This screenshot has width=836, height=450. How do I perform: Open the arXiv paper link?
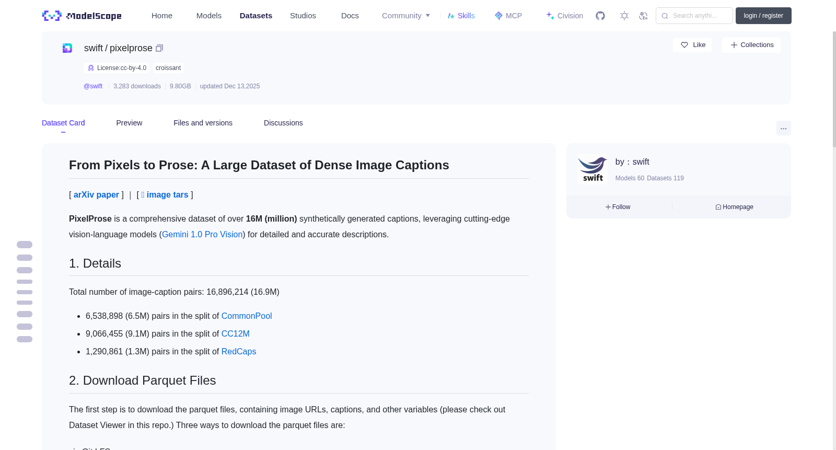point(96,195)
